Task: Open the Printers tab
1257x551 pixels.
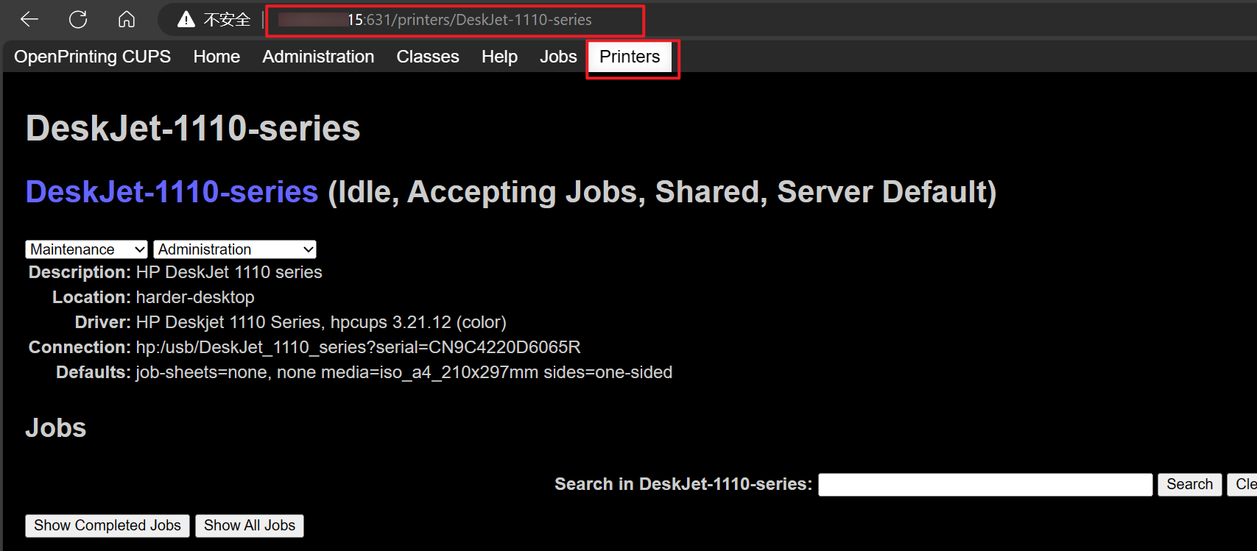Action: click(x=630, y=57)
